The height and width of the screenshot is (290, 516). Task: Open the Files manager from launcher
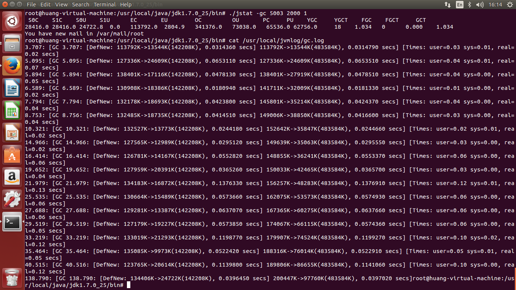click(12, 44)
